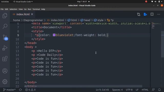
Task: Split the editor to the right
Action: pyautogui.click(x=152, y=14)
